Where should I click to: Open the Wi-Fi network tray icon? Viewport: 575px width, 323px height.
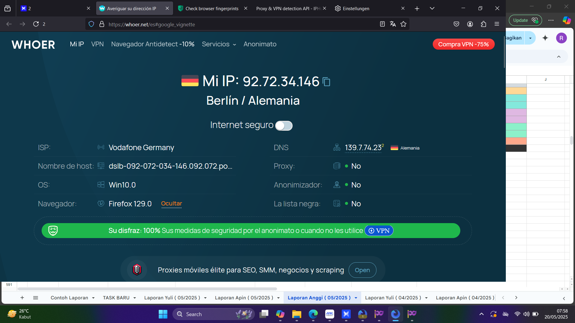pyautogui.click(x=517, y=314)
